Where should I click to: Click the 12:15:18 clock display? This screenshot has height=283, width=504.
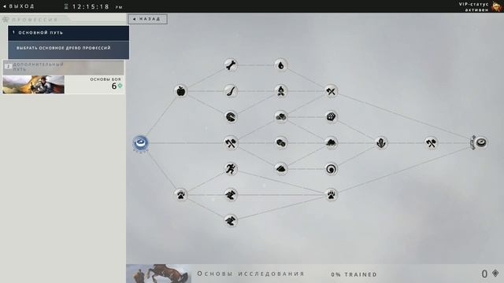coord(91,6)
